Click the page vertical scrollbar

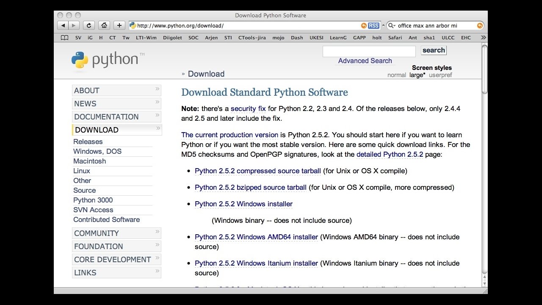pos(484,169)
